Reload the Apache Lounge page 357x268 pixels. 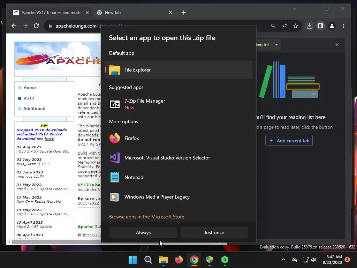coord(36,26)
